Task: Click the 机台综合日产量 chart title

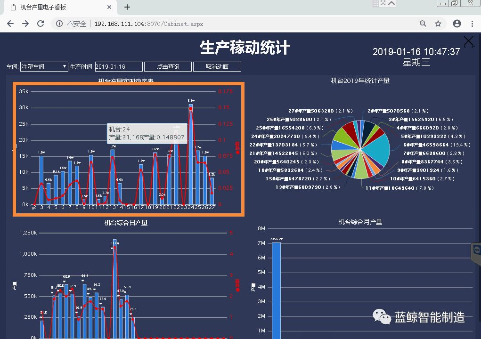Action: pos(126,223)
